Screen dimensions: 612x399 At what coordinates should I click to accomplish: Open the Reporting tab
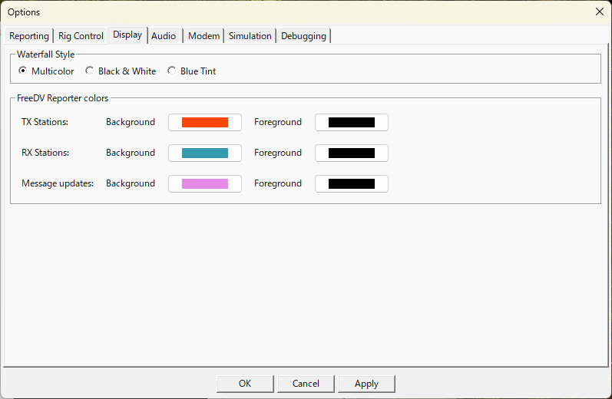[x=29, y=36]
